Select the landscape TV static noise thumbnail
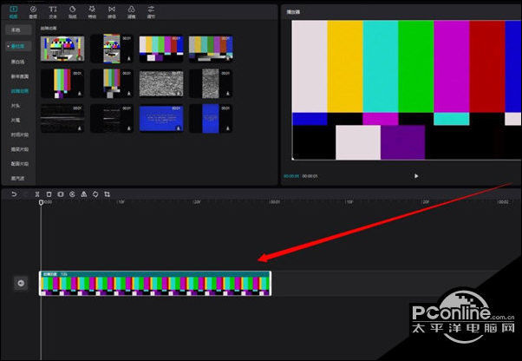The width and height of the screenshot is (522, 361). [161, 83]
